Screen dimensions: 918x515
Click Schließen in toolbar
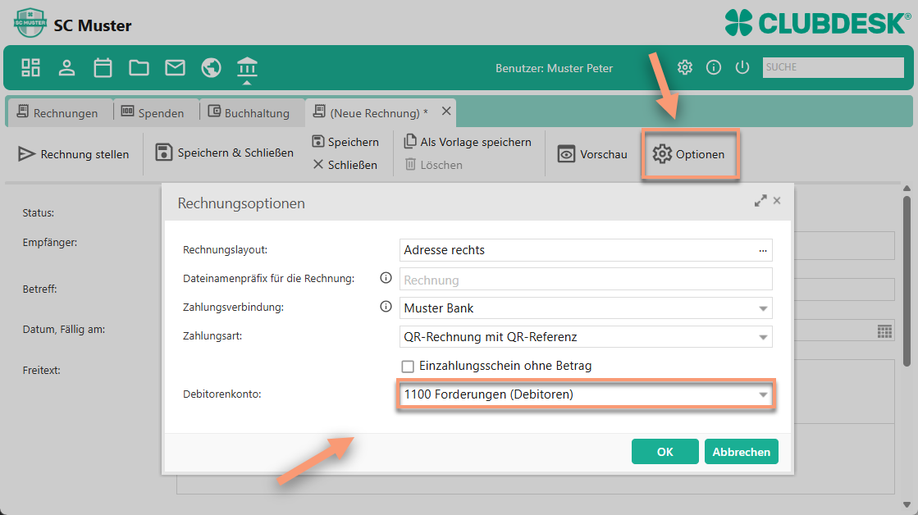pos(345,165)
